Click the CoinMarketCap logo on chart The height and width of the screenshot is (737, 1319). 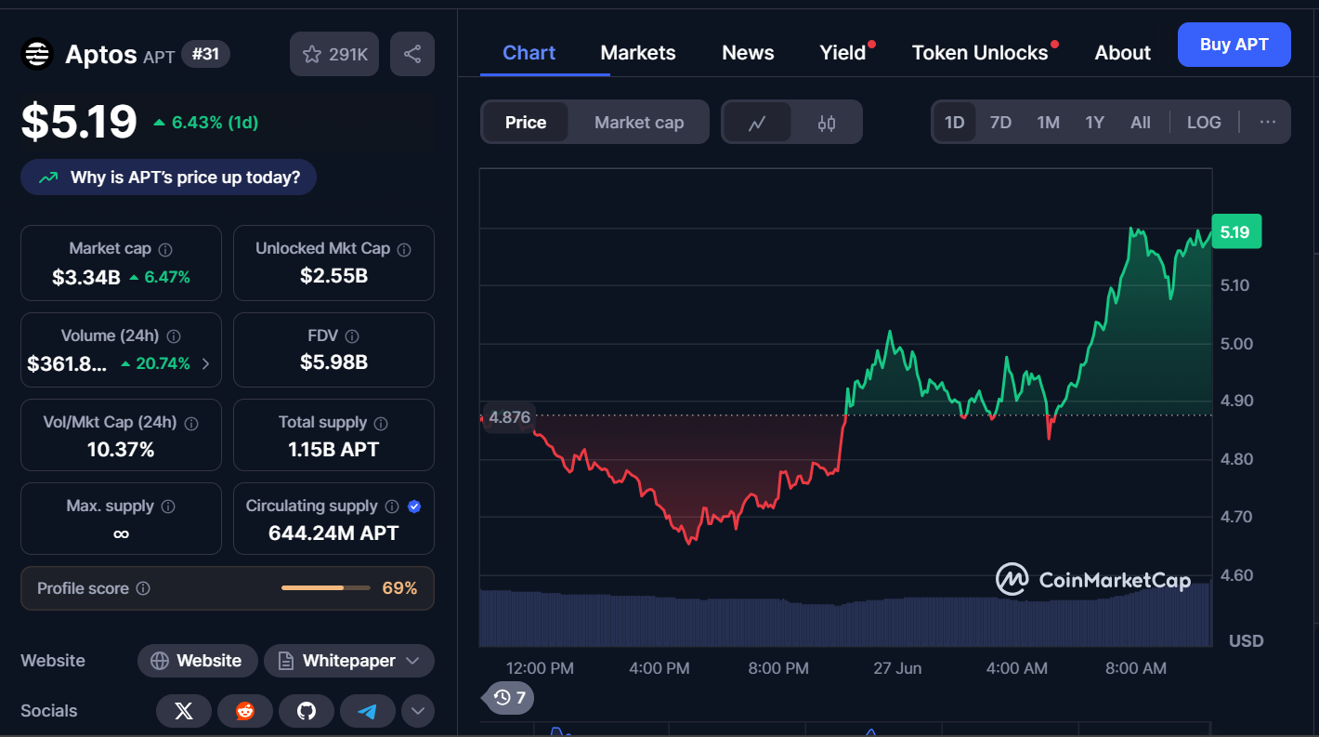[x=1093, y=580]
